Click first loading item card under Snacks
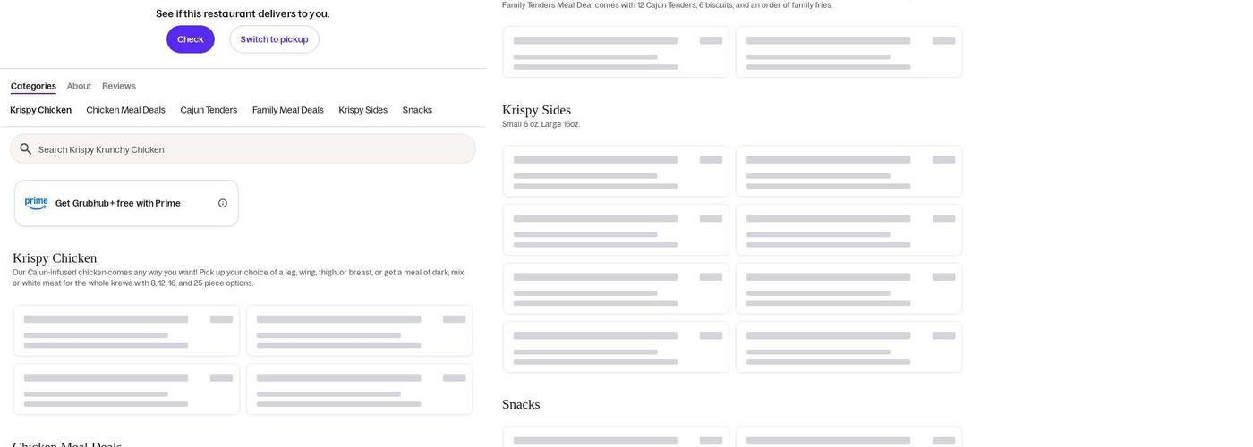Image resolution: width=1253 pixels, height=447 pixels. (616, 437)
